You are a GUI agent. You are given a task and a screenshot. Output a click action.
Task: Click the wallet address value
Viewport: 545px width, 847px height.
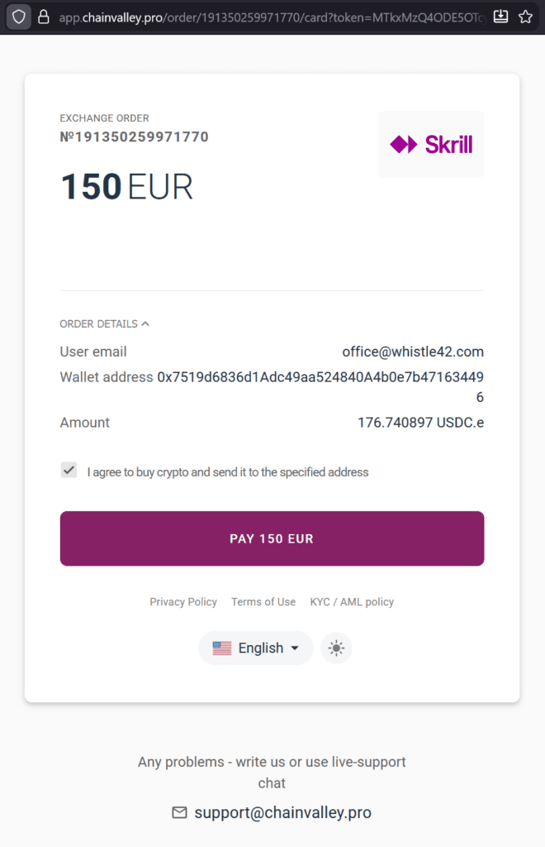coord(320,378)
